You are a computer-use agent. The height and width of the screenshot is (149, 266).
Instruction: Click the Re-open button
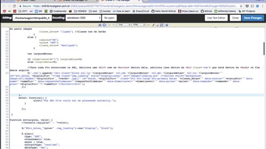(109, 18)
